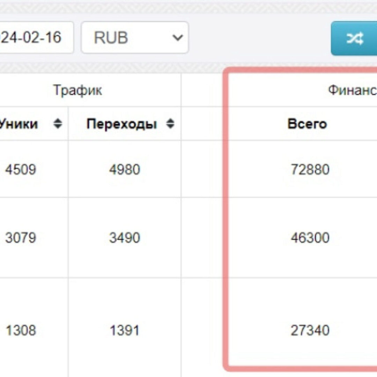Click the chevron arrow in the RUB selector

[178, 38]
